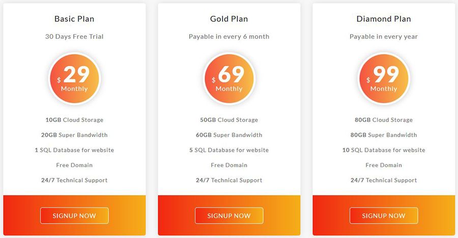The width and height of the screenshot is (458, 238).
Task: Click Payable in every 6 month text
Action: coord(229,37)
